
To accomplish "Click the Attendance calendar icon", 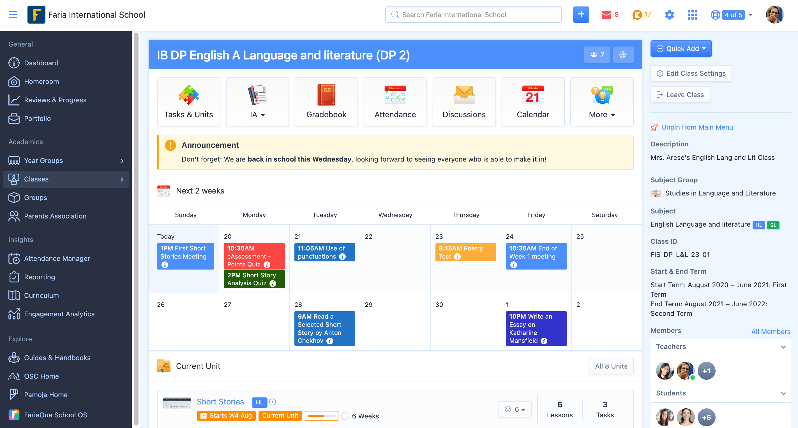I will coord(395,95).
